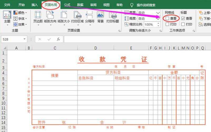Click the 操作说明搜索 search box

point(146,5)
